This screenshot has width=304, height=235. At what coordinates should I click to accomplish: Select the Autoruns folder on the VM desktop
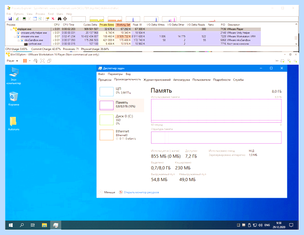tap(13, 124)
